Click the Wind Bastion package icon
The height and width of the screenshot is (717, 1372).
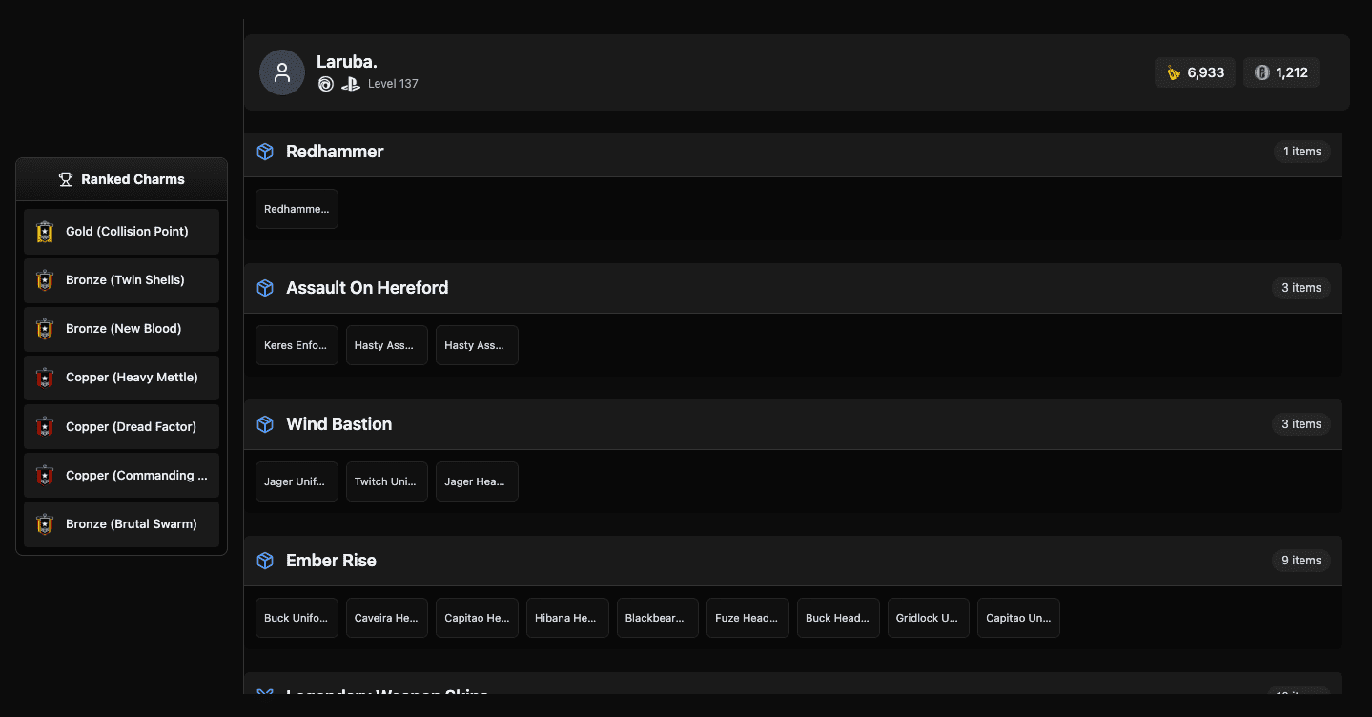265,424
